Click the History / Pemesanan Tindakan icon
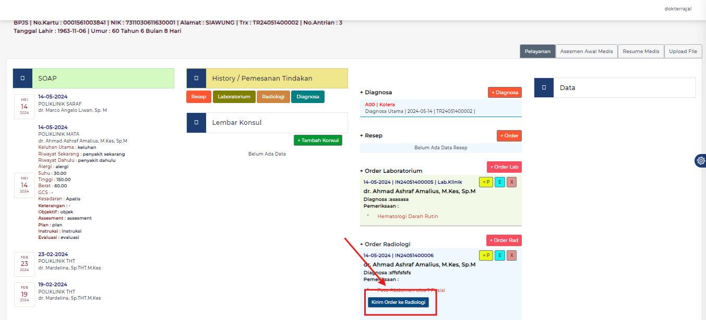 (x=196, y=78)
